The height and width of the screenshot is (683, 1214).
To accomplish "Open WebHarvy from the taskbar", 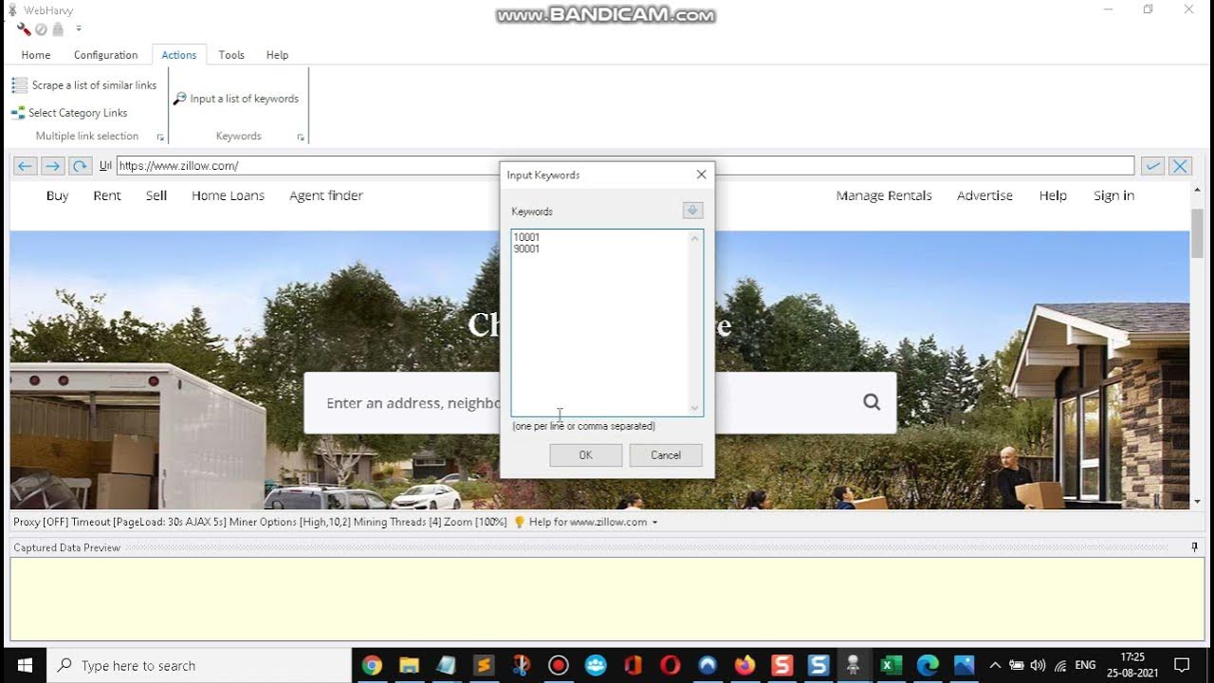I will pos(853,665).
